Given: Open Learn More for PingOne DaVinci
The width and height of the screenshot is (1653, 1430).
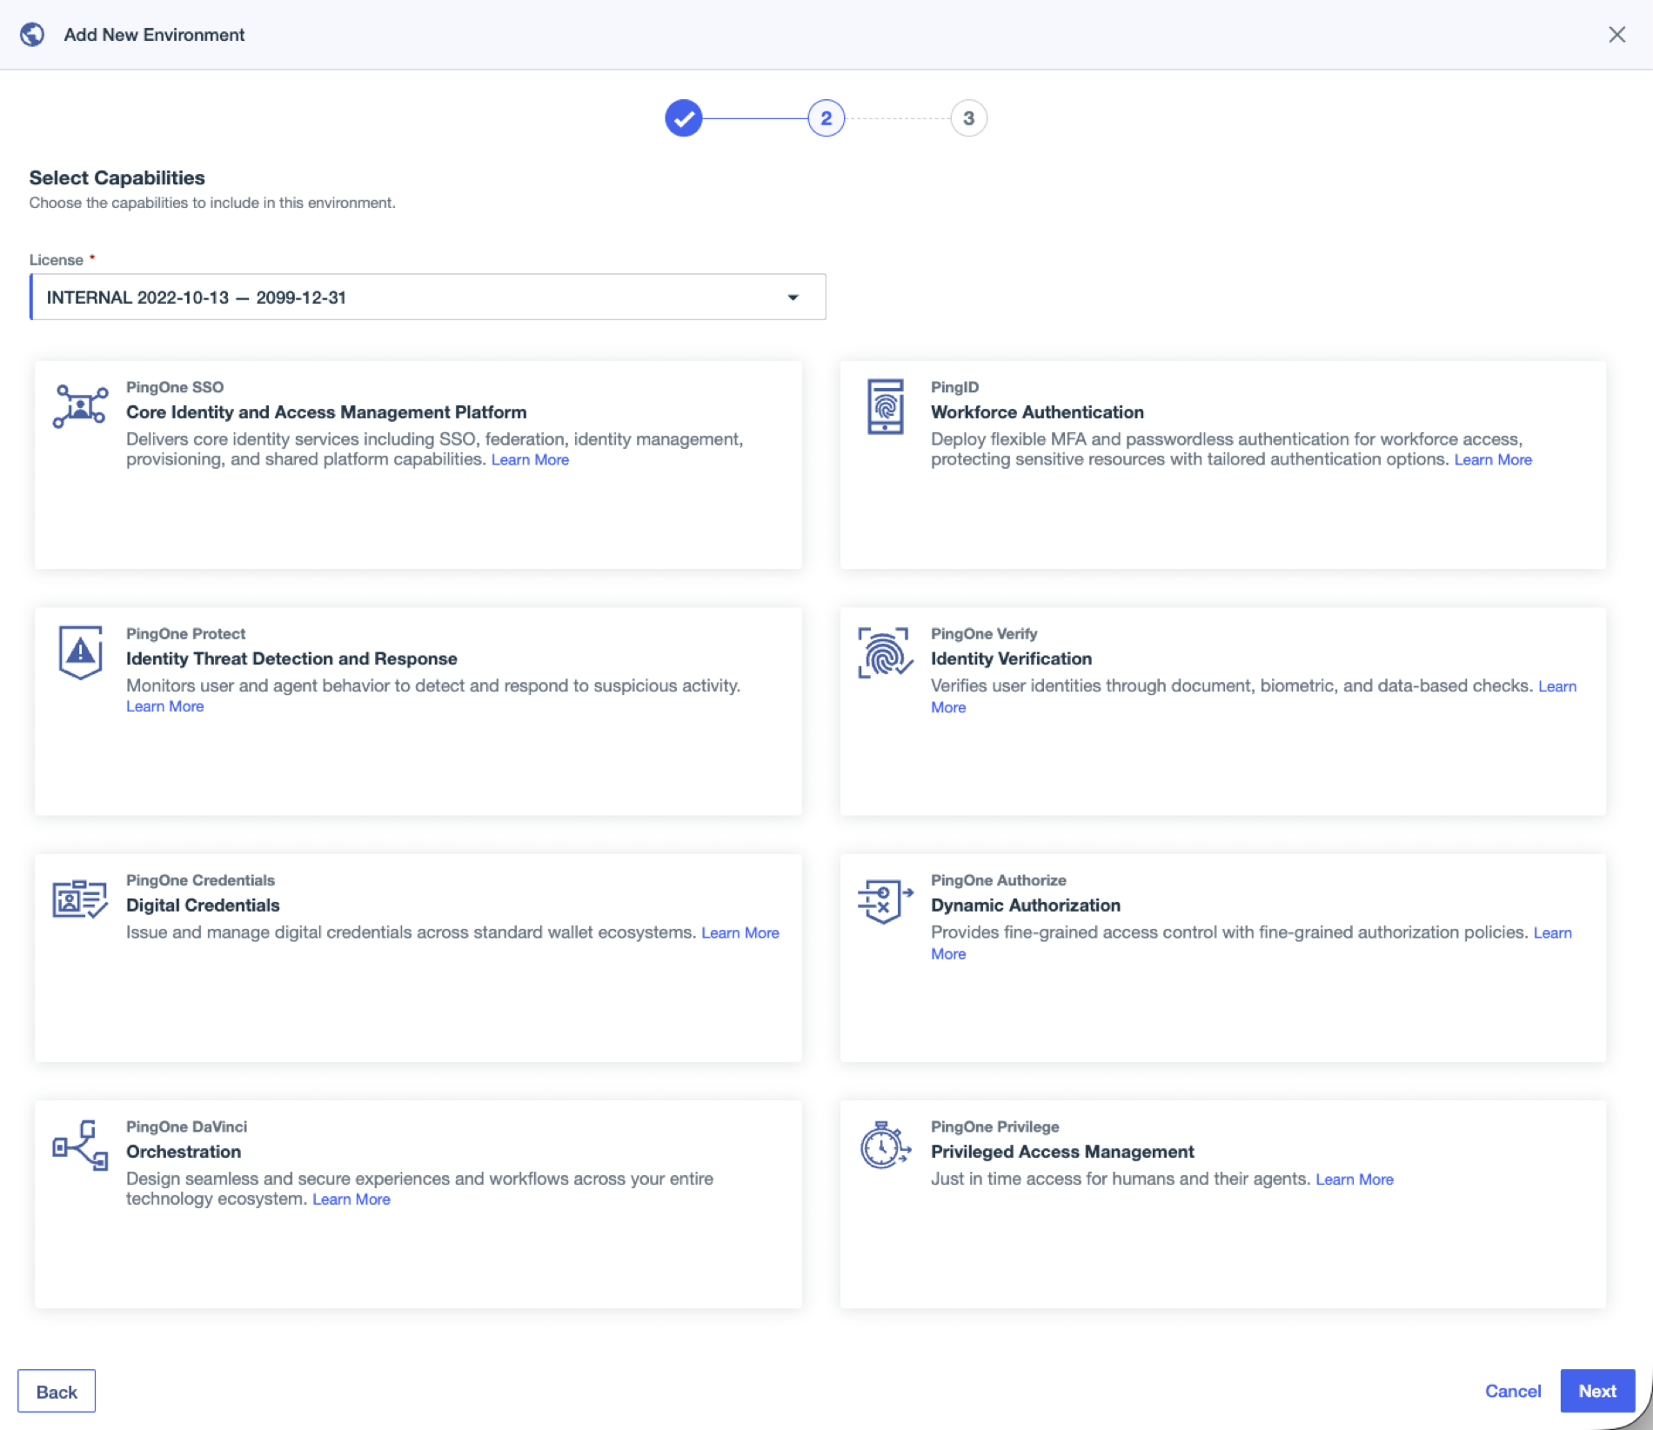Looking at the screenshot, I should pos(351,1199).
